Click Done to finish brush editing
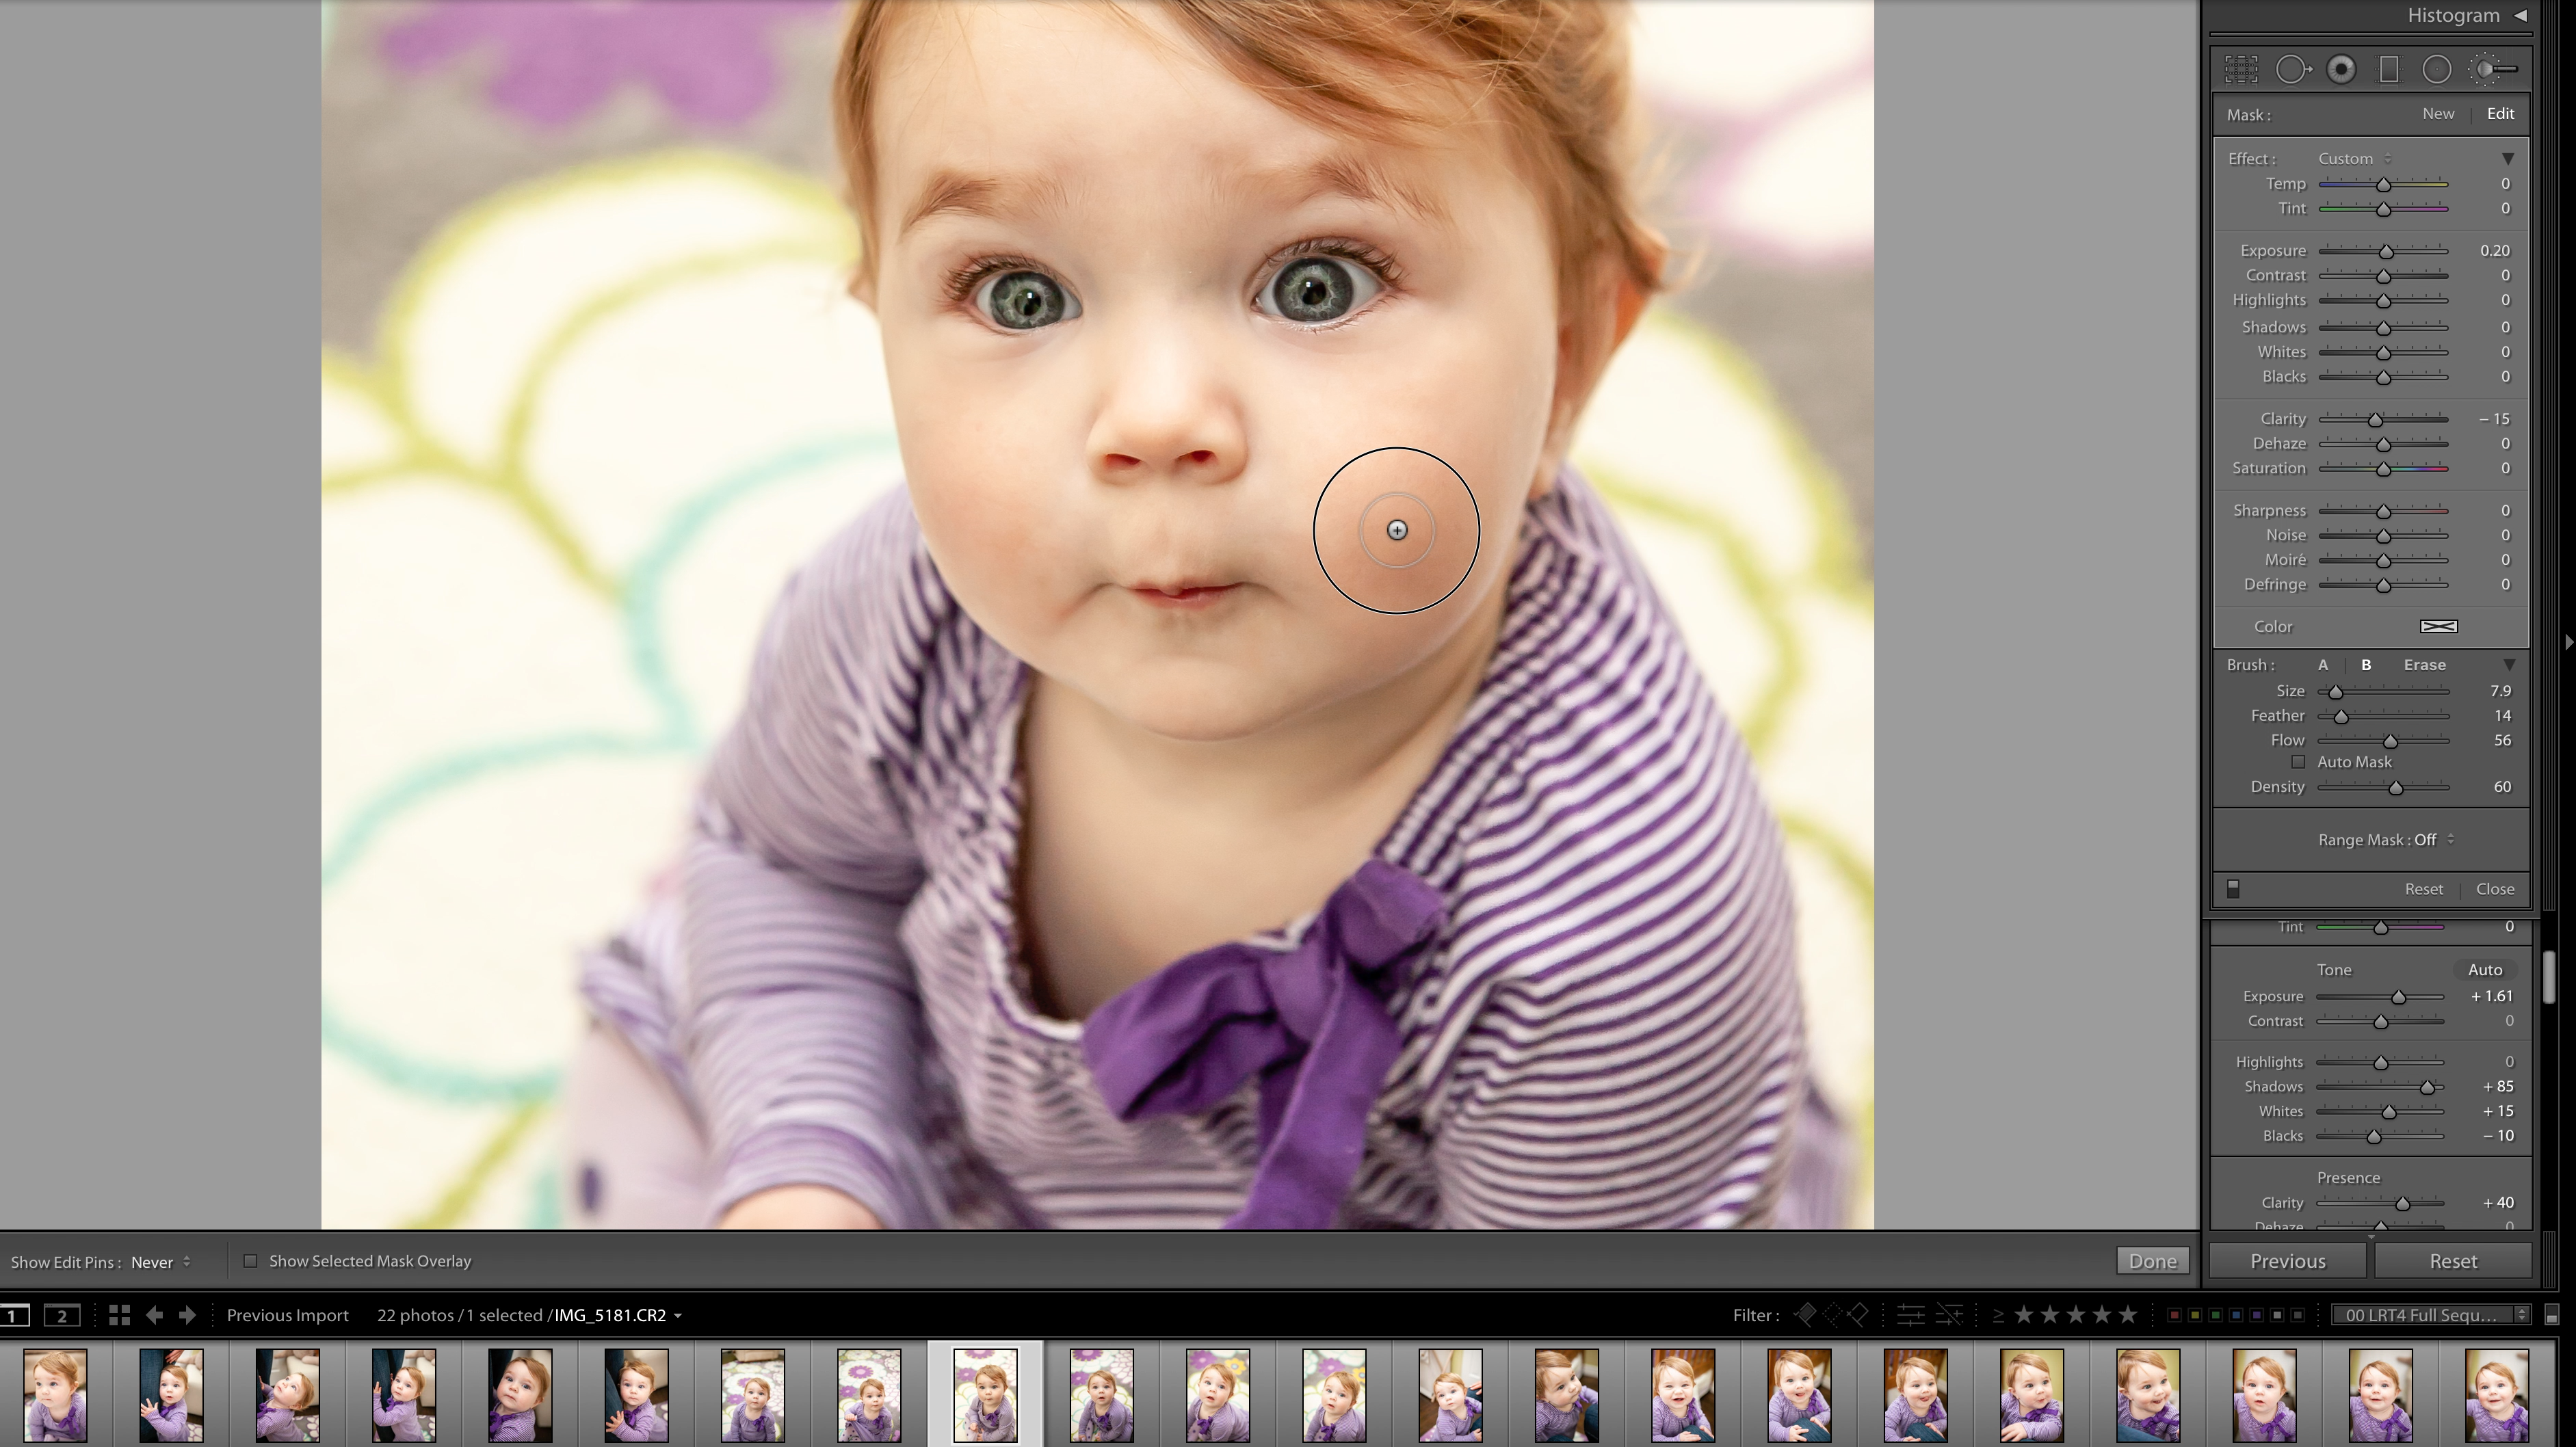 pos(2152,1261)
